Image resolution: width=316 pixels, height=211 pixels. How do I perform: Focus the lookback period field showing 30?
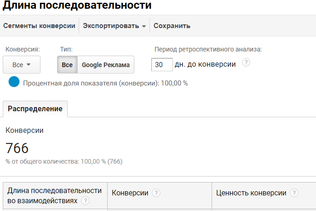pyautogui.click(x=161, y=65)
